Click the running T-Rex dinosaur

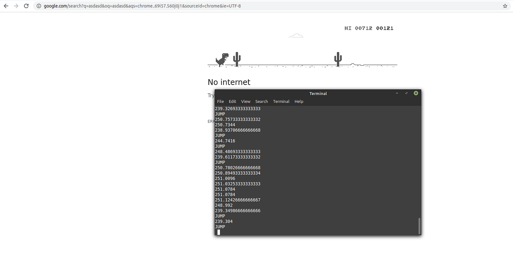coord(222,60)
